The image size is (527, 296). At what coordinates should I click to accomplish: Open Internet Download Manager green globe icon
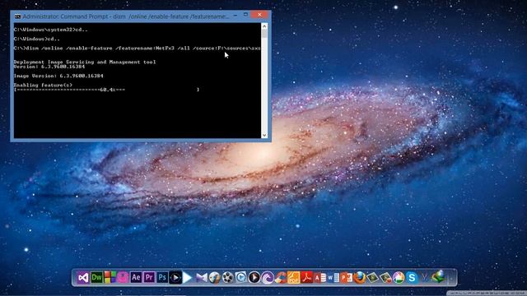[438, 277]
